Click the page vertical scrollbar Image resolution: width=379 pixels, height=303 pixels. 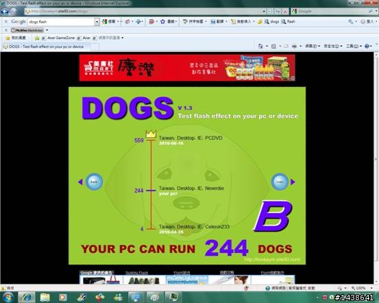pyautogui.click(x=376, y=167)
